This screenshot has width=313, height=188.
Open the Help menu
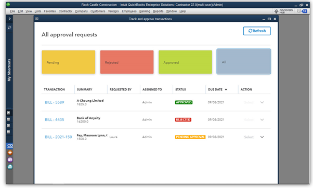pos(182,11)
